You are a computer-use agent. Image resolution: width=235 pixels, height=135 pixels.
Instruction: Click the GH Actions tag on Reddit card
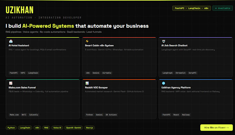(x=111, y=115)
